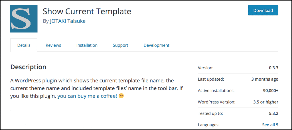This screenshot has height=130, width=292.
Task: Click the '3 months ago' last updated value
Action: pyautogui.click(x=265, y=79)
